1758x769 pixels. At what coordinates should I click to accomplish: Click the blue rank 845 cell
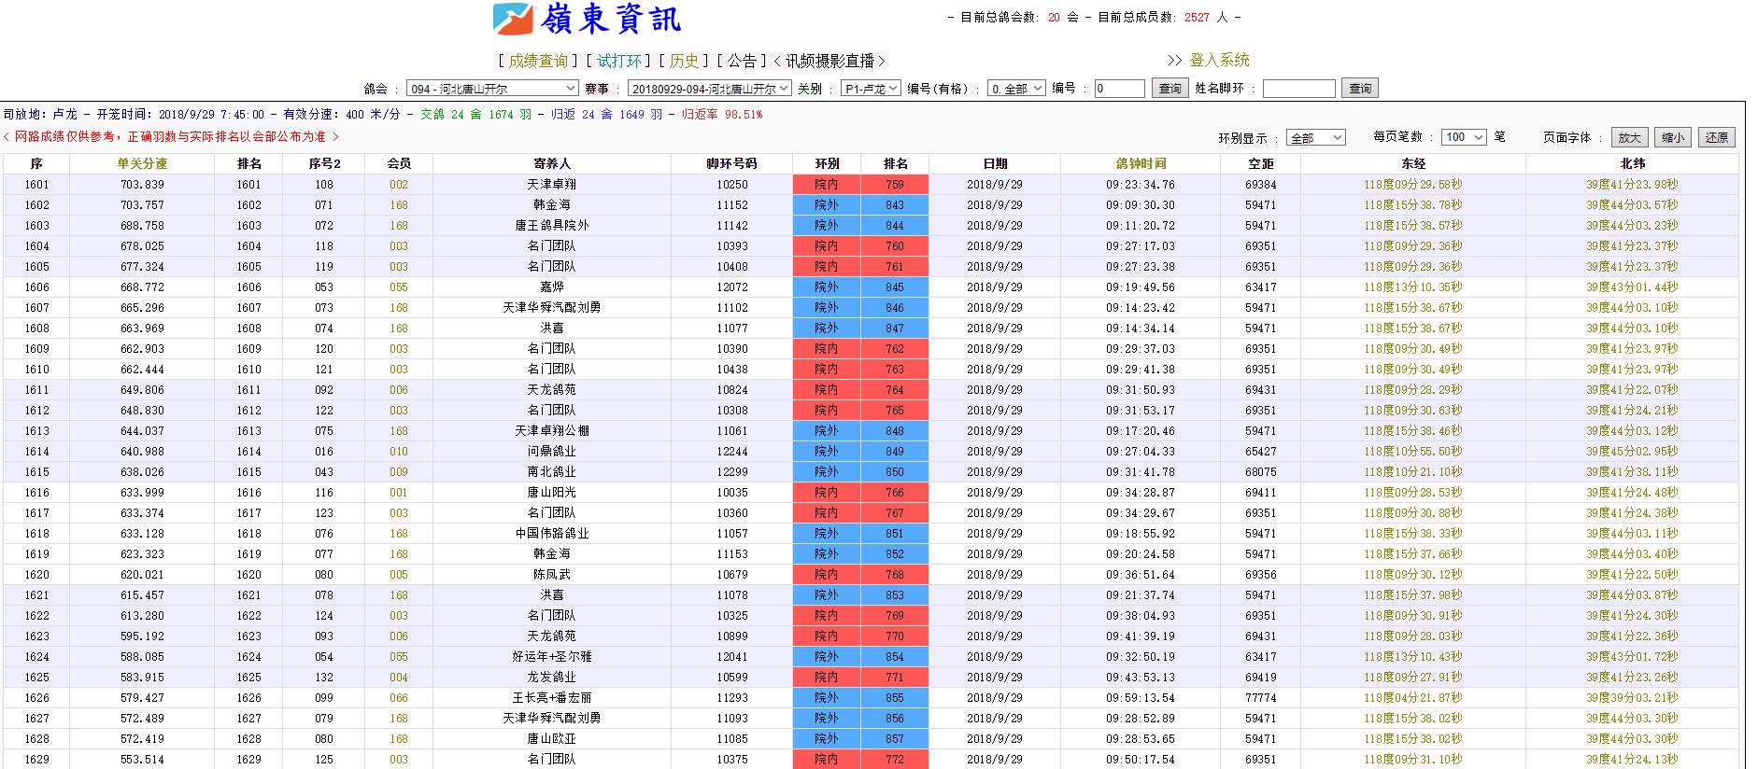pos(895,287)
